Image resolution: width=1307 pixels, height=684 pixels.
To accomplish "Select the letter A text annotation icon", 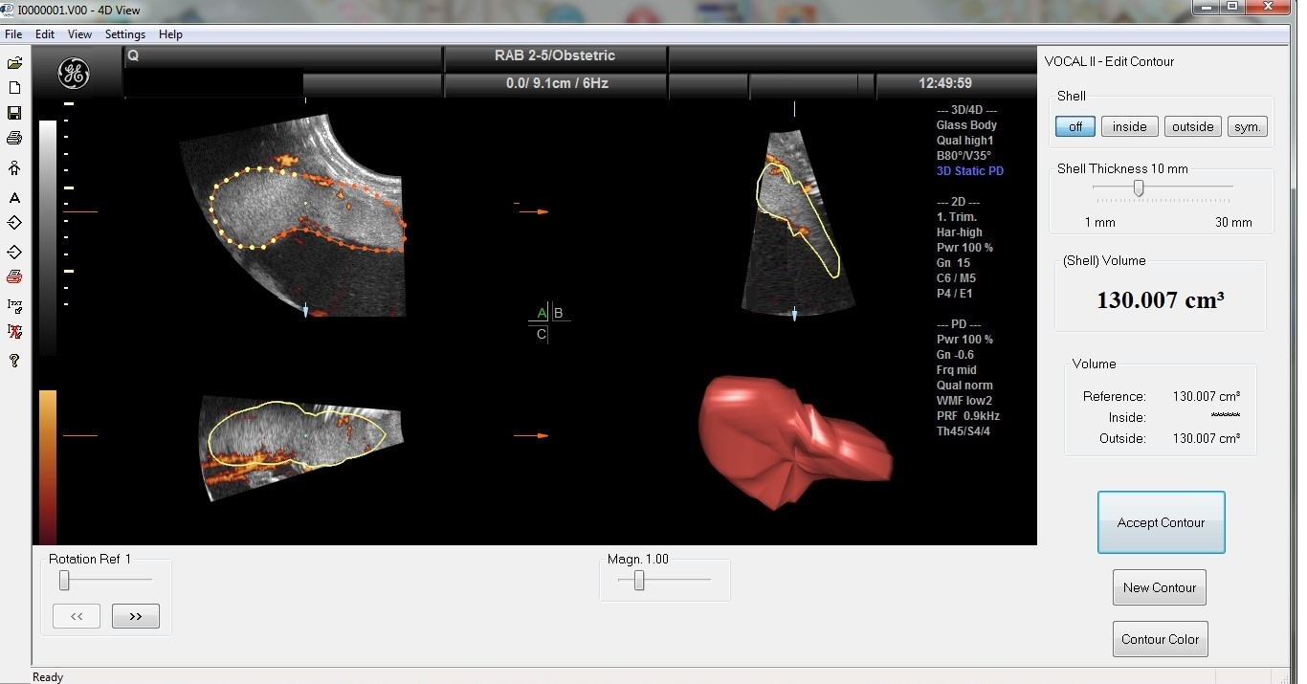I will click(x=14, y=198).
